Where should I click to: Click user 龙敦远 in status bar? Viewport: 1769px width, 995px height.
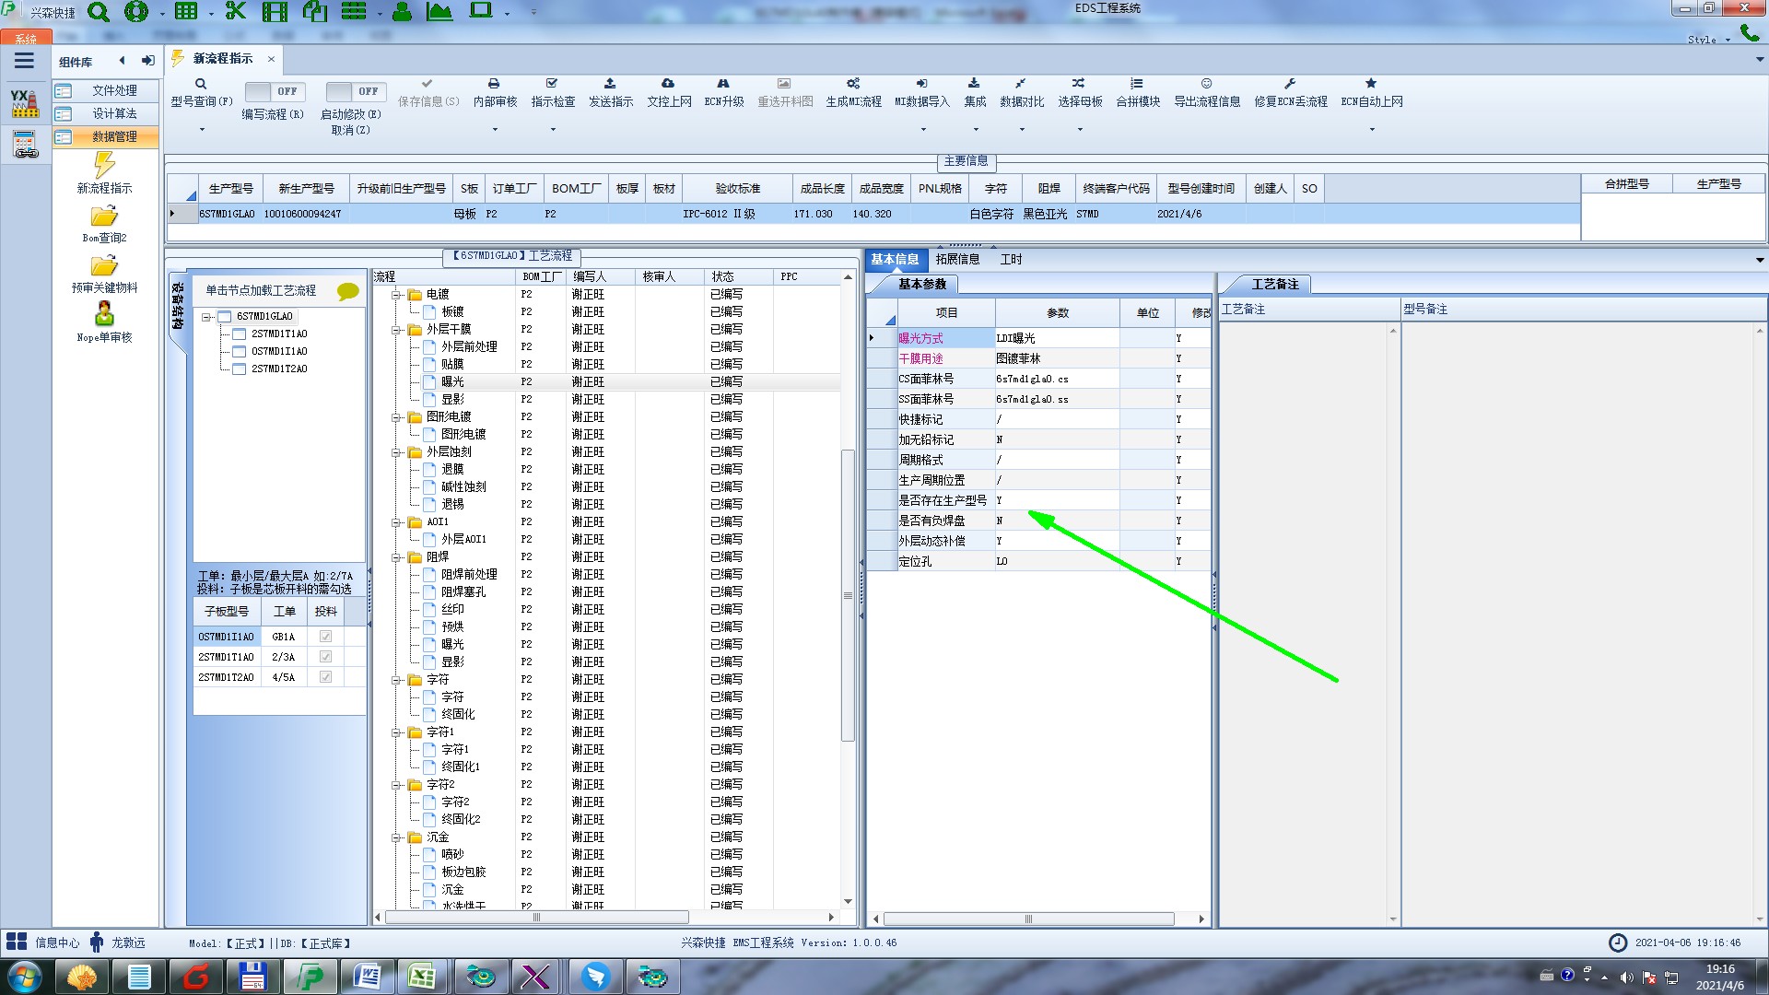tap(118, 942)
